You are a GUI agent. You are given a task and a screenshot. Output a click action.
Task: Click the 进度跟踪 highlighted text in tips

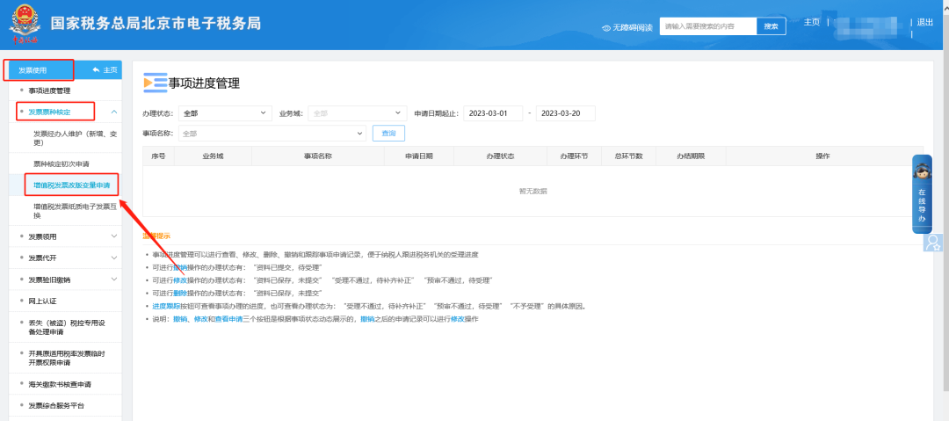(166, 305)
